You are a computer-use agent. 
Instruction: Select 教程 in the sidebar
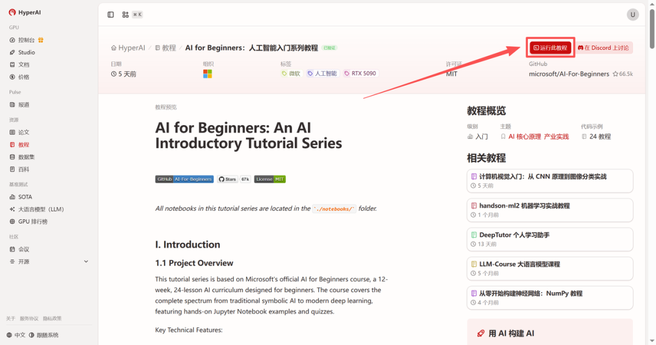(x=19, y=145)
